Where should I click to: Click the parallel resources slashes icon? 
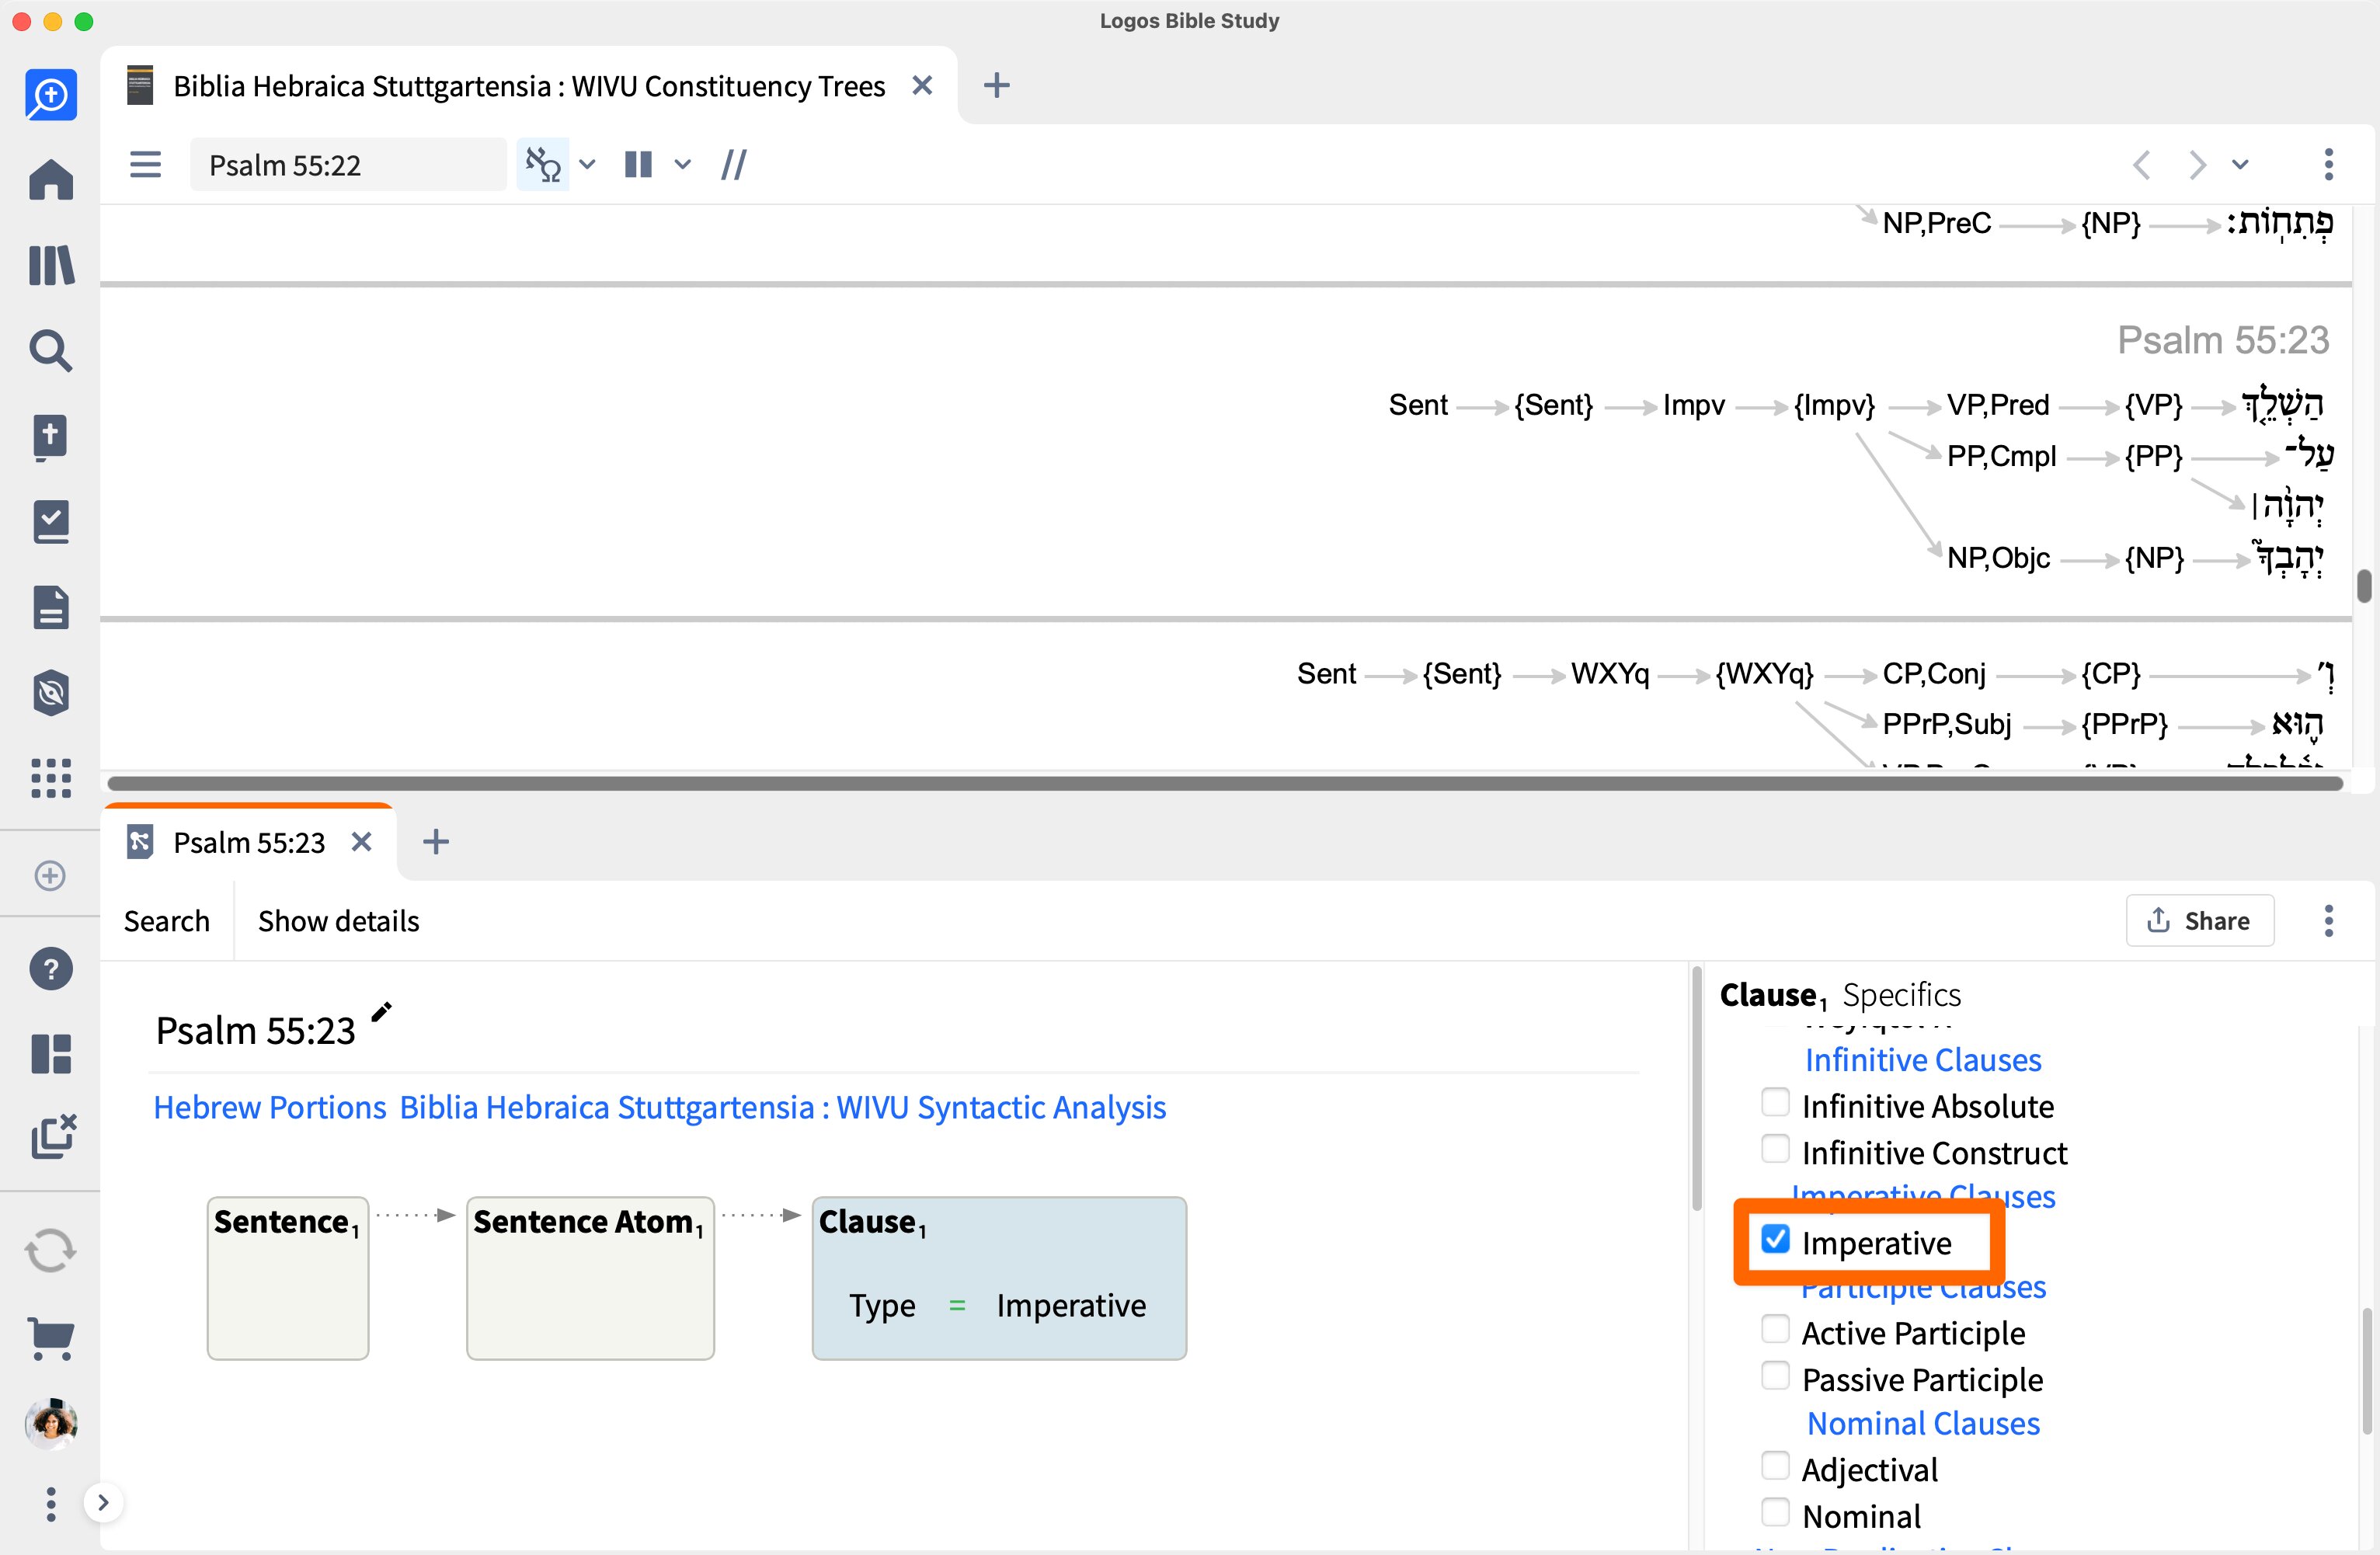tap(734, 164)
